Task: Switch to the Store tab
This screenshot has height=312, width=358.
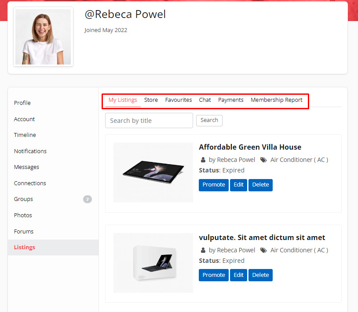Action: (151, 100)
